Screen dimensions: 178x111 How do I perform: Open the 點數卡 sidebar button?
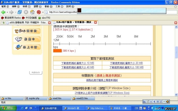[x=27, y=39]
